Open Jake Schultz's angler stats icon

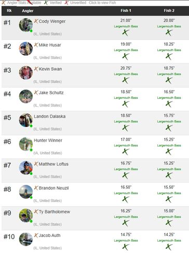(36, 93)
